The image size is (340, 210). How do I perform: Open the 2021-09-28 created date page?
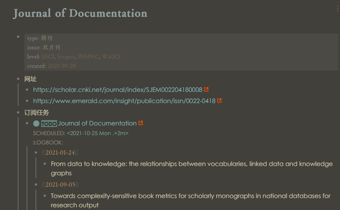[62, 66]
